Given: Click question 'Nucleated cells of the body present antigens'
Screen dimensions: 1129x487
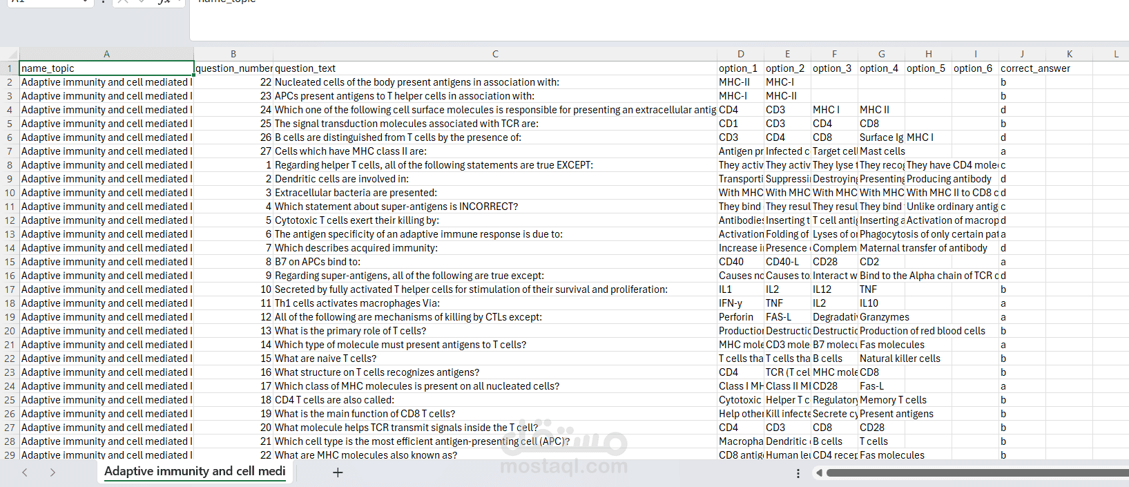Looking at the screenshot, I should [x=495, y=82].
